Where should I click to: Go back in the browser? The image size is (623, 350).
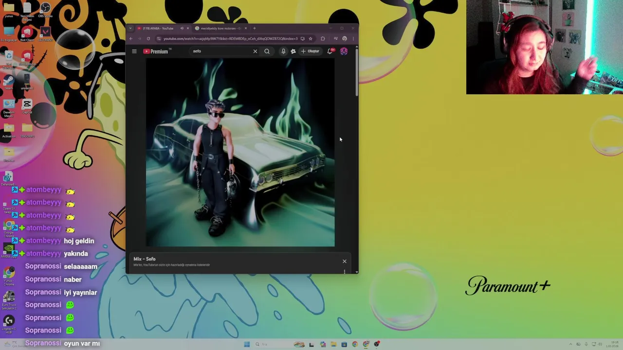pyautogui.click(x=131, y=38)
